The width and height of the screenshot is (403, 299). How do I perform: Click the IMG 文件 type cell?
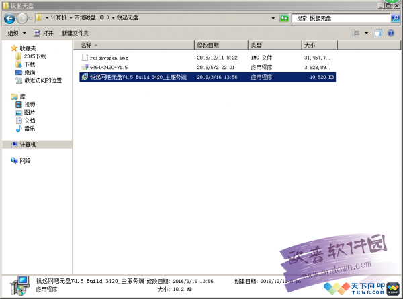261,58
